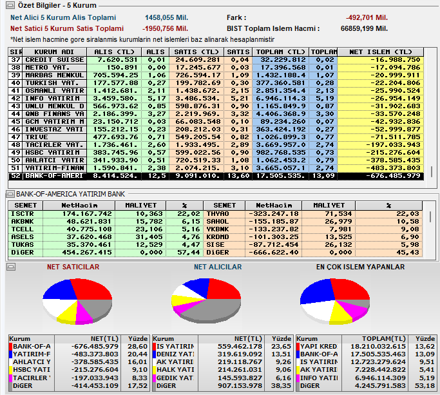Click the EN ÇOK ISLEM YAPANLAR pie chart
The image size is (440, 395).
335,302
